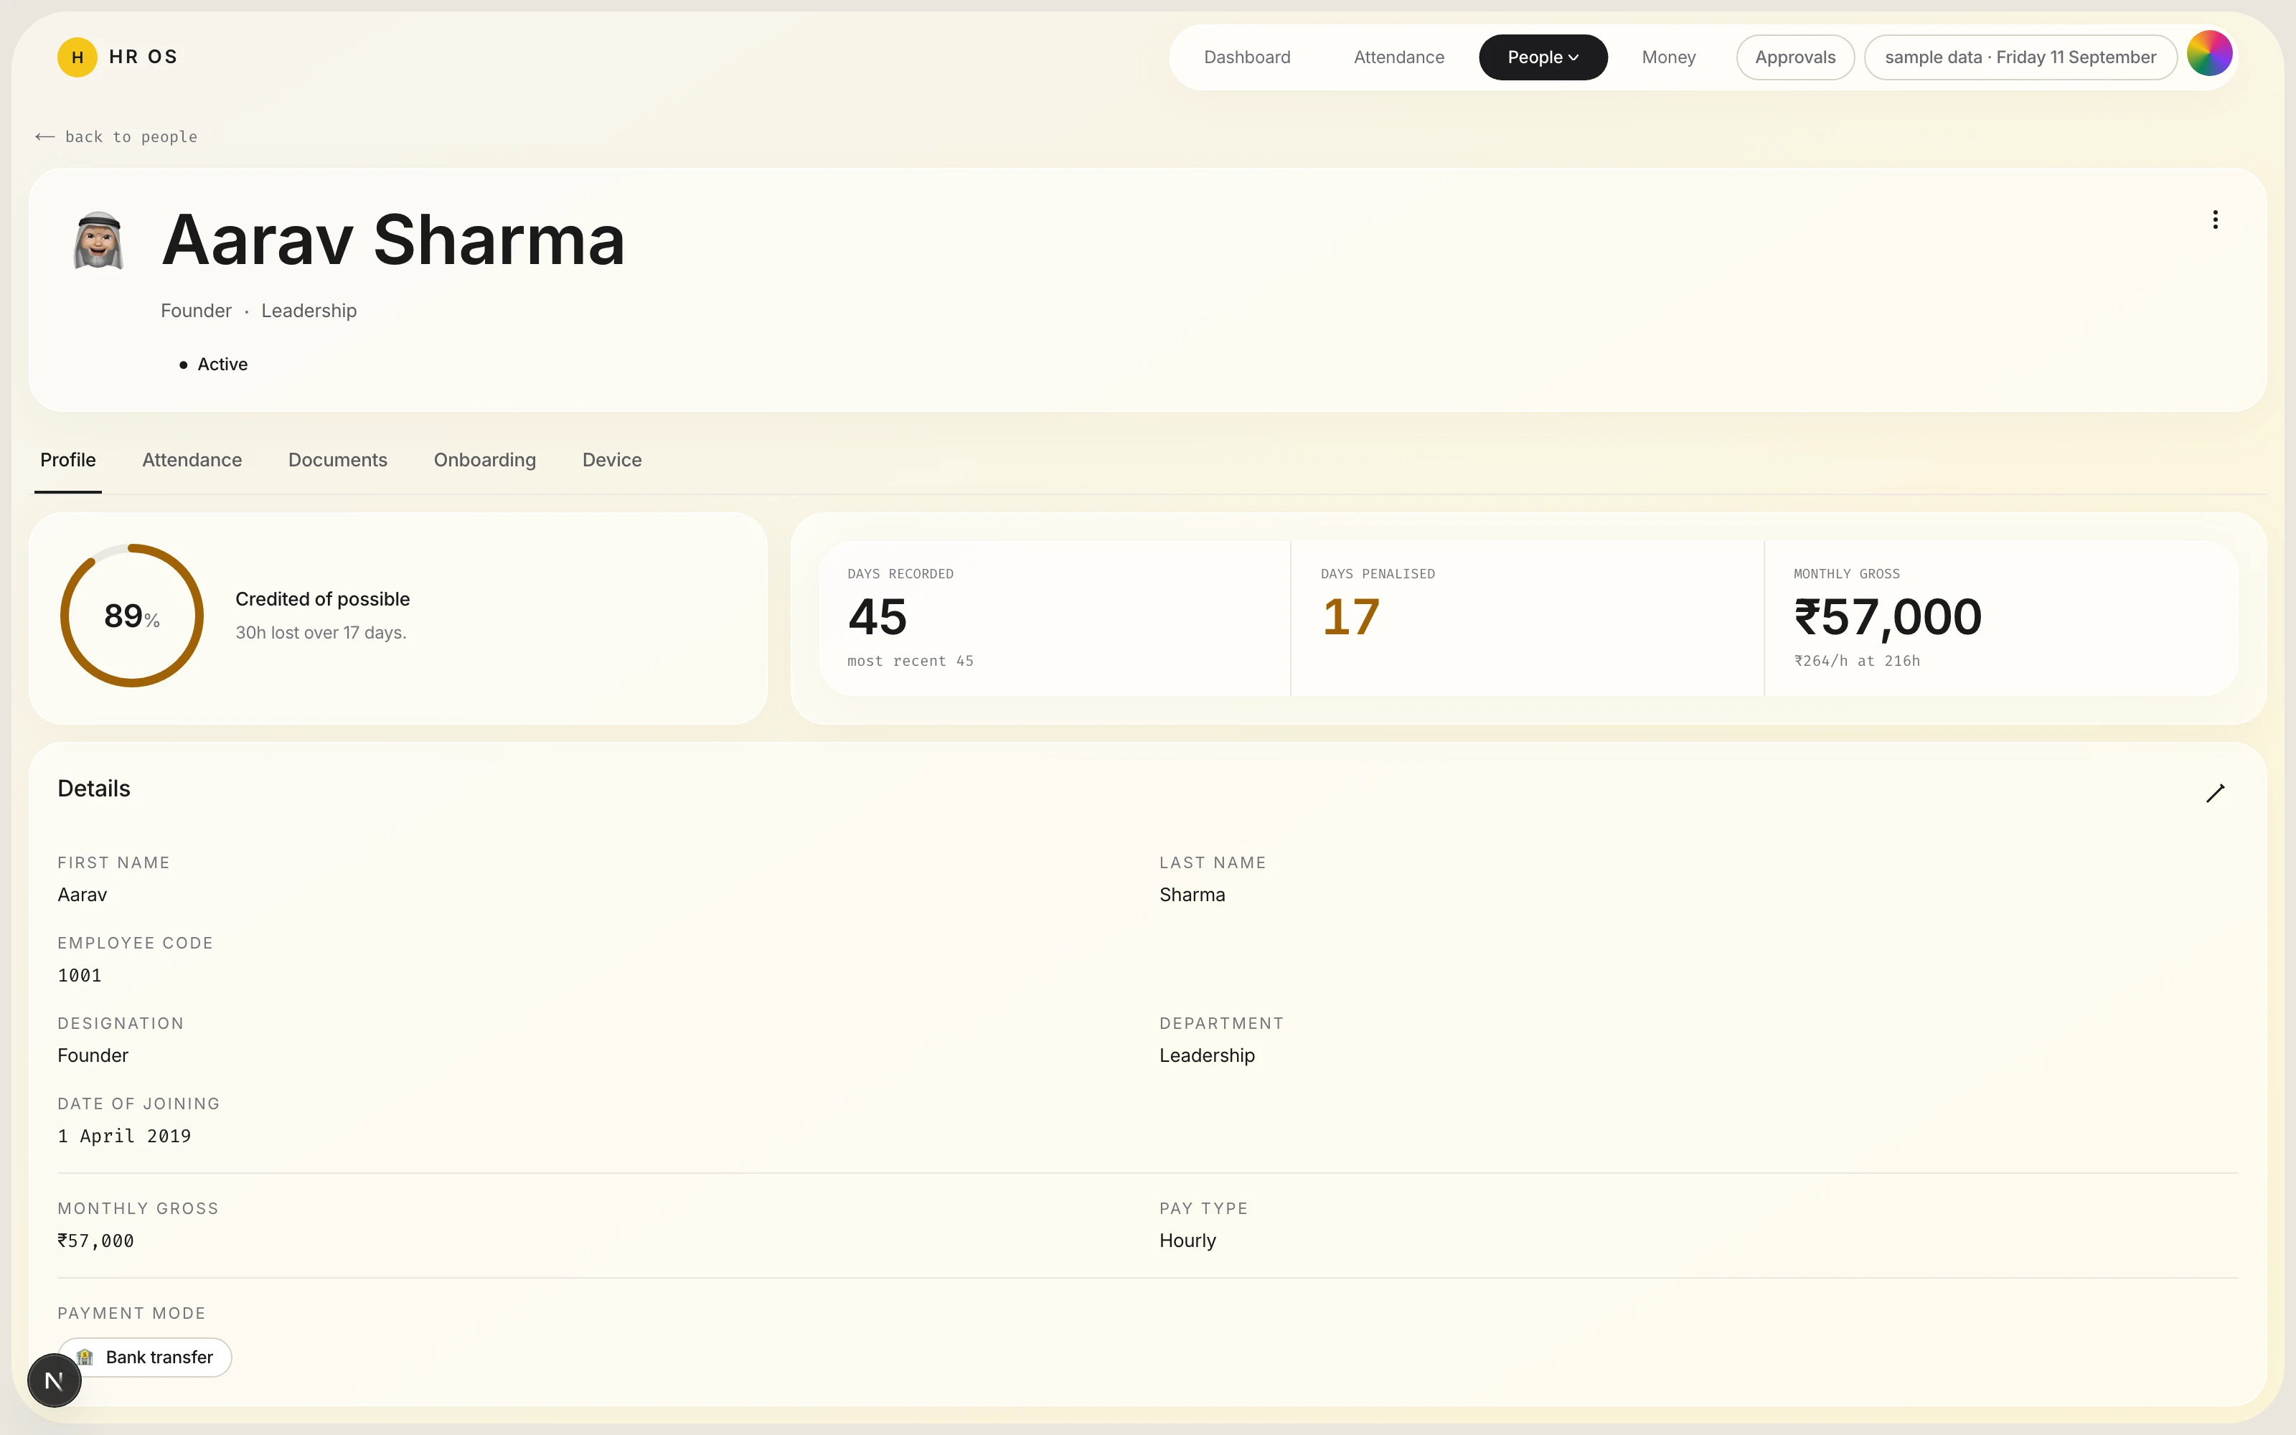Open Dashboard in the top navigation
Image resolution: width=2296 pixels, height=1435 pixels.
(1247, 57)
